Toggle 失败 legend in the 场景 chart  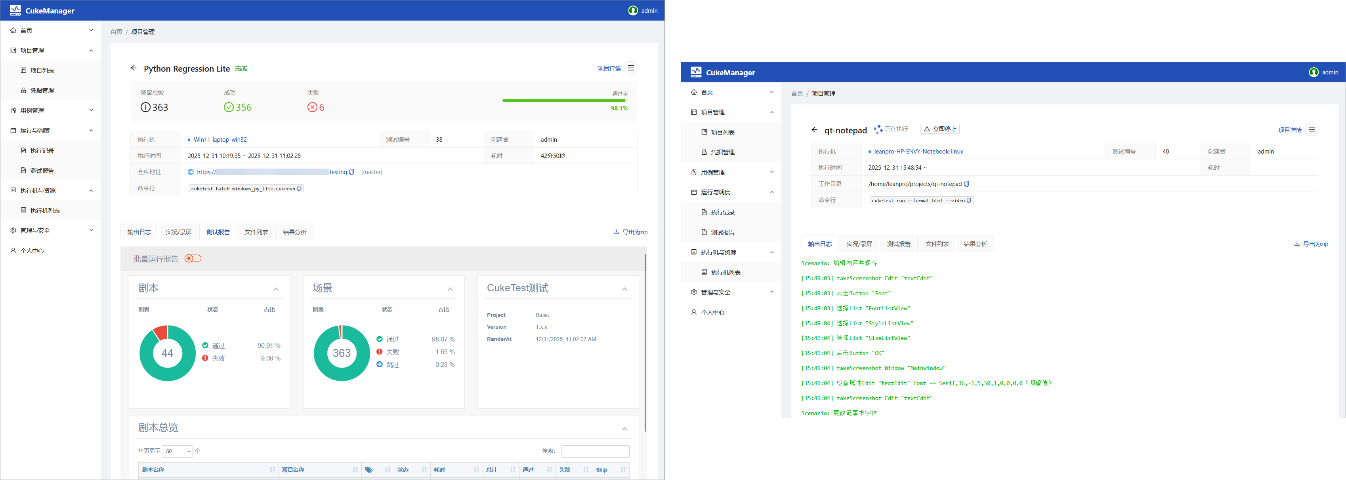(388, 352)
